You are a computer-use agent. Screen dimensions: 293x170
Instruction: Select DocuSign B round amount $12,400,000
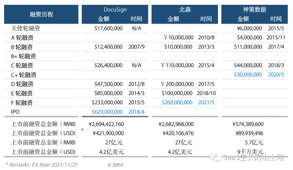108,47
